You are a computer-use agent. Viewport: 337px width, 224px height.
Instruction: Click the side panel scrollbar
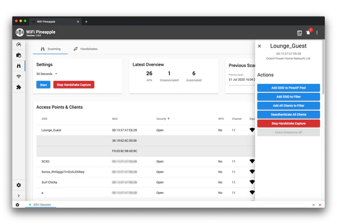pos(323,67)
